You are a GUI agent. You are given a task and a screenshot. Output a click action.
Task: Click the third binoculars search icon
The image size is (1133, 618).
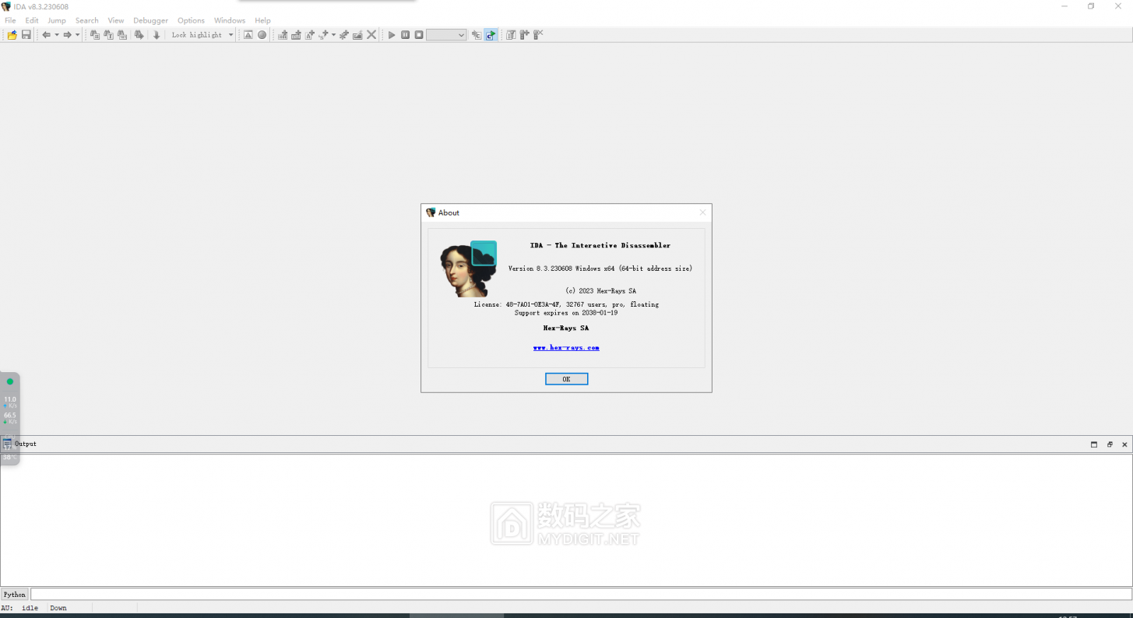coord(122,35)
